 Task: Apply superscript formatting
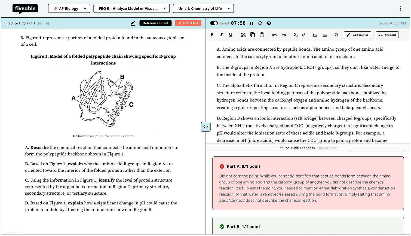pos(303,35)
